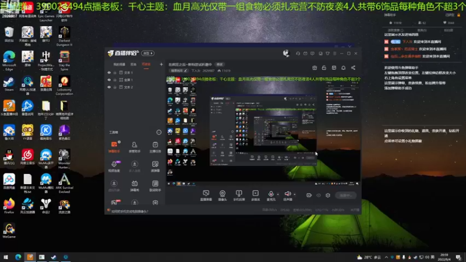Open the headset support icon in title bar

point(298,54)
